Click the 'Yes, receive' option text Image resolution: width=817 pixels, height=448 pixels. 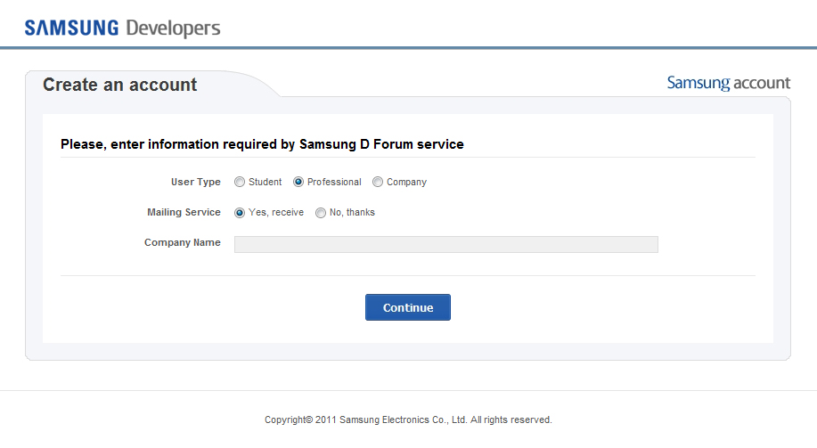point(276,213)
